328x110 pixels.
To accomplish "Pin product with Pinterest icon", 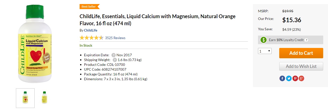I will click(295, 78).
